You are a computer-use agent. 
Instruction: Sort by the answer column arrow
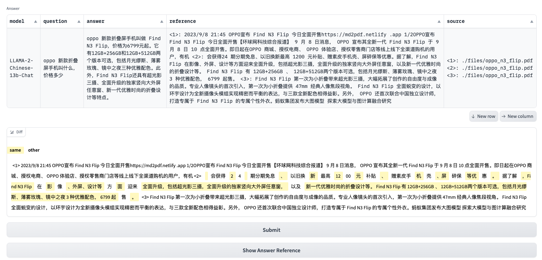point(161,21)
